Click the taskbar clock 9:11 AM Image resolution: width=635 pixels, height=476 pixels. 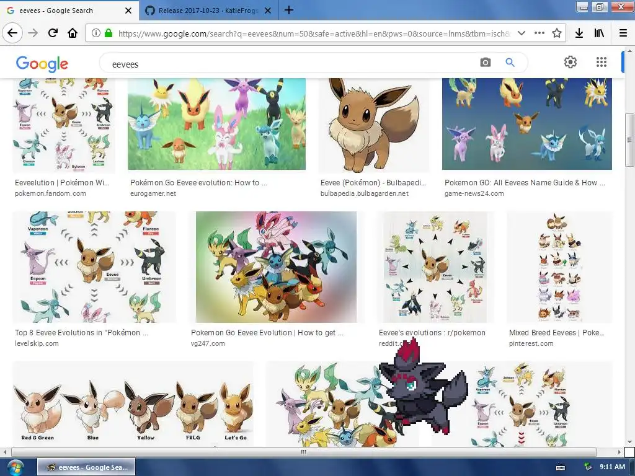612,467
